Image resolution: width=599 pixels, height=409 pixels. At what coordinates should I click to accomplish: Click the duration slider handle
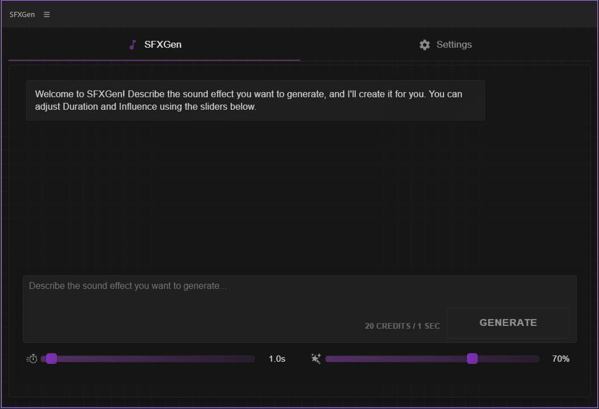coord(51,358)
